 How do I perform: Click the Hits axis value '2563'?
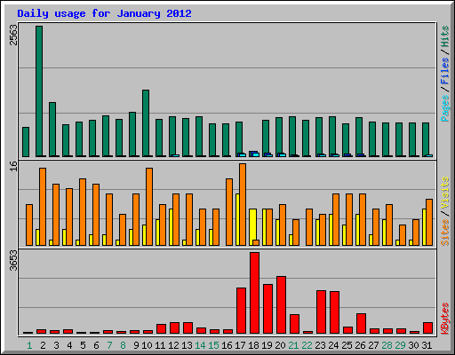(x=13, y=35)
